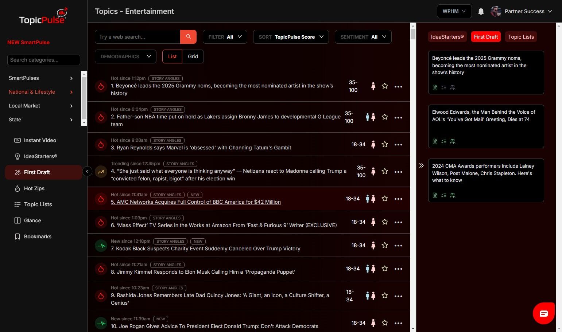Switch to the IdeaStarters tab in right panel
Viewport: 562px width, 332px height.
pyautogui.click(x=447, y=37)
